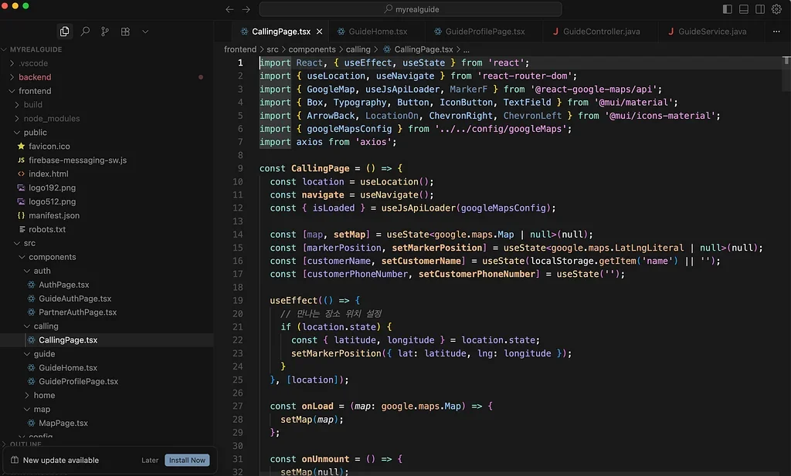Open the Extensions view icon
791x476 pixels.
click(125, 31)
